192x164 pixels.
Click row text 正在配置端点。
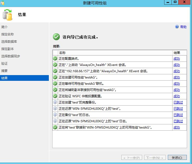point(69,59)
